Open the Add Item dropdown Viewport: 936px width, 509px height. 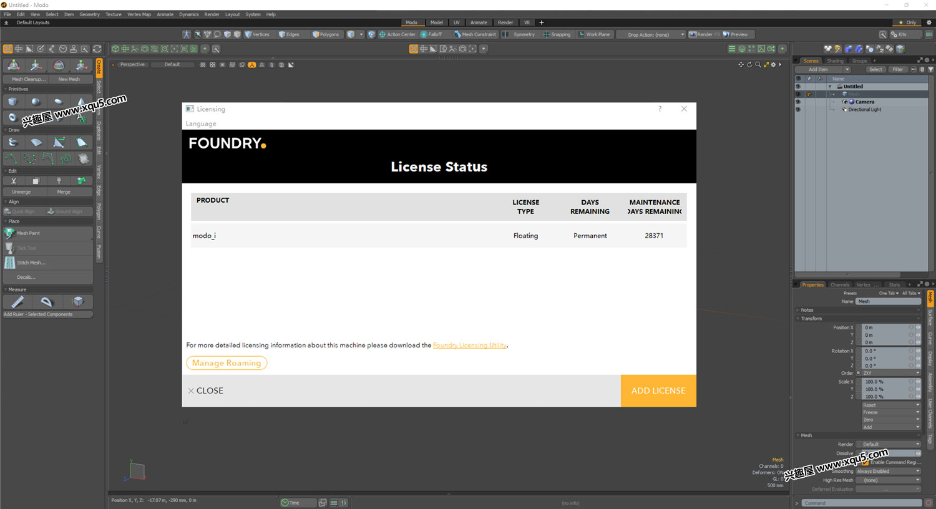(x=822, y=69)
